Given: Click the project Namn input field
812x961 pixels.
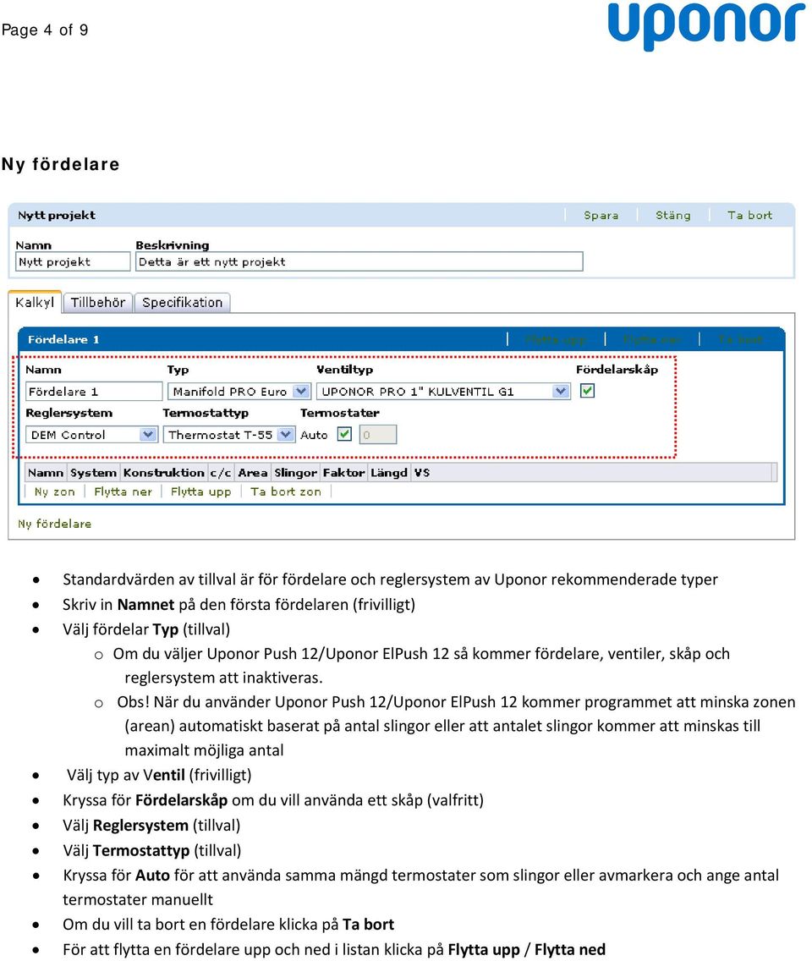Looking at the screenshot, I should [x=73, y=261].
